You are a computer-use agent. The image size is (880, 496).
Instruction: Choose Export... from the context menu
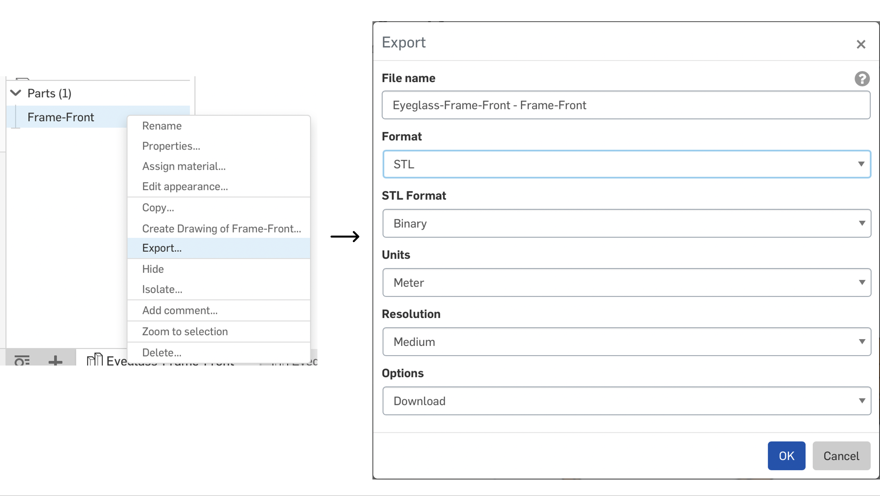pos(162,248)
